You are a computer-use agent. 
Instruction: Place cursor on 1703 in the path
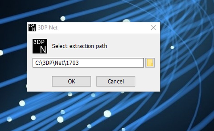pyautogui.click(x=72, y=63)
